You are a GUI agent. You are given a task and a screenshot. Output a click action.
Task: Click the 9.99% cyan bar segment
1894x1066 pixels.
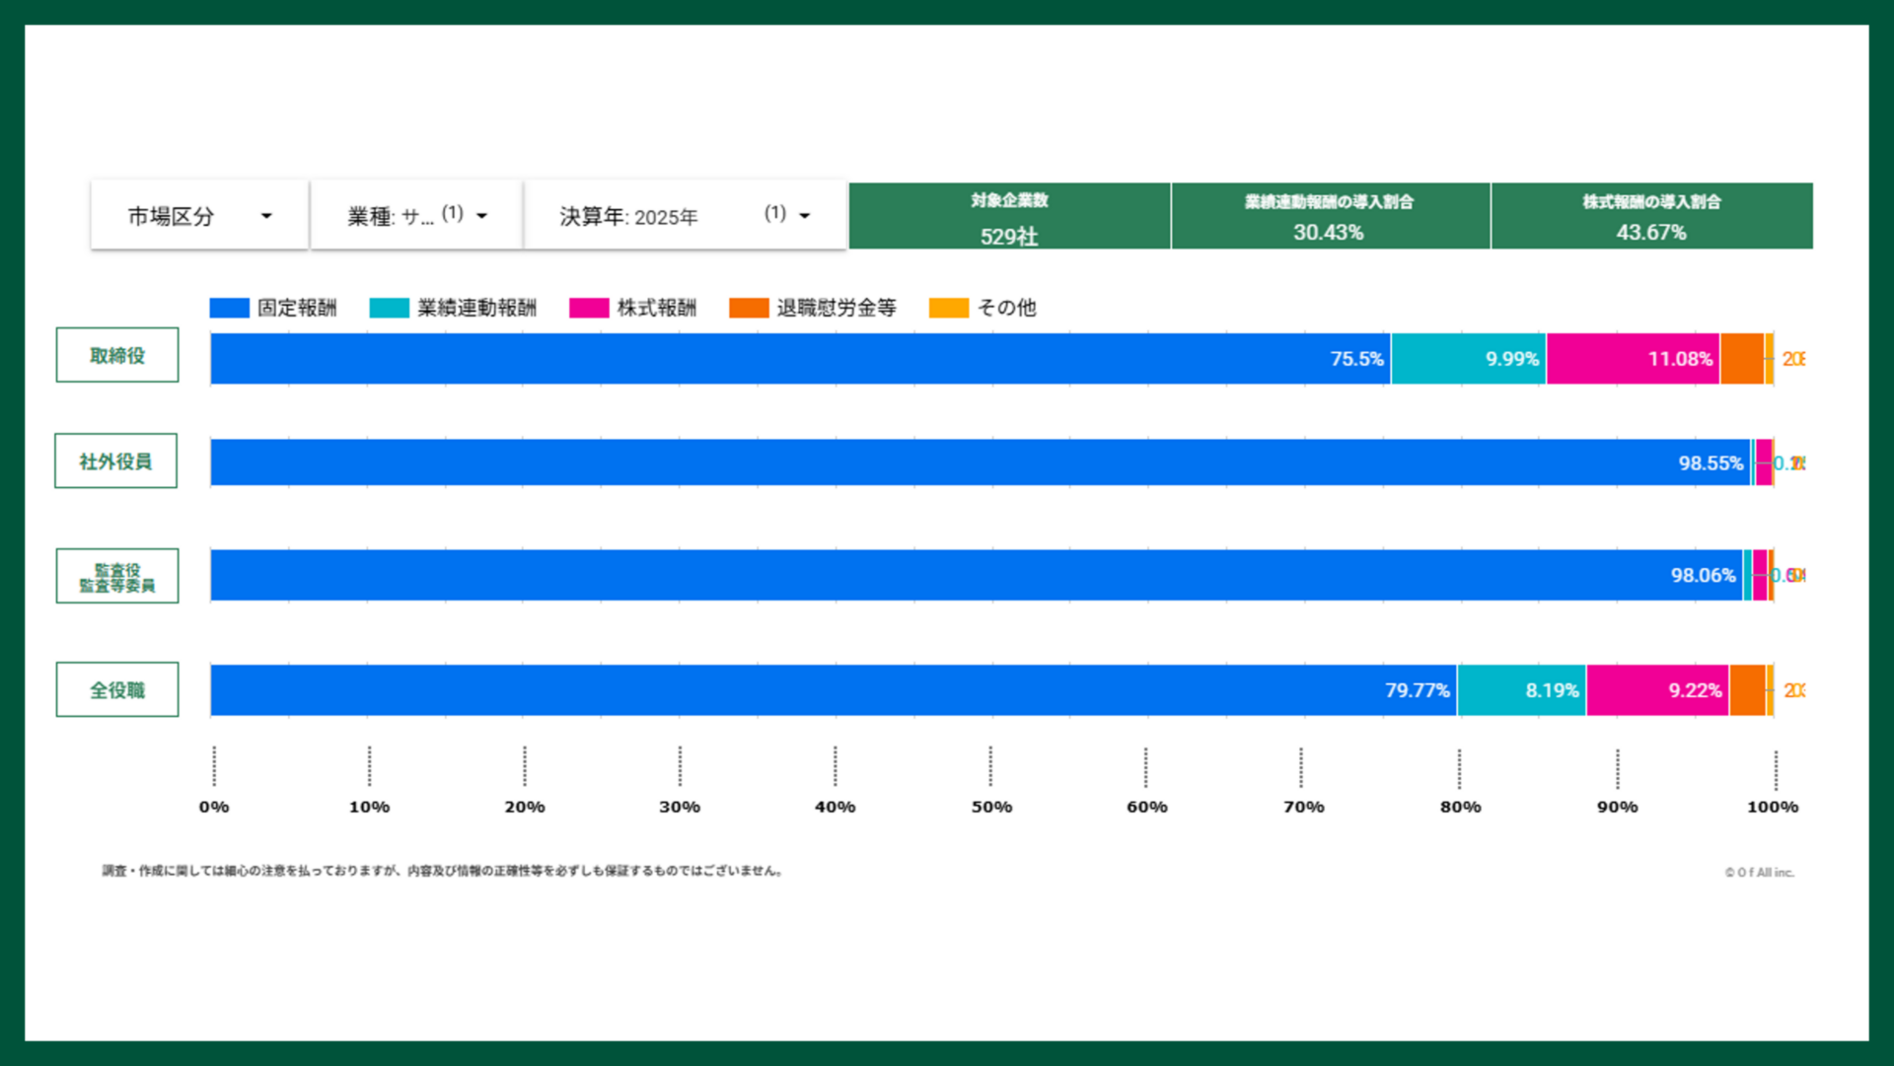coord(1468,359)
